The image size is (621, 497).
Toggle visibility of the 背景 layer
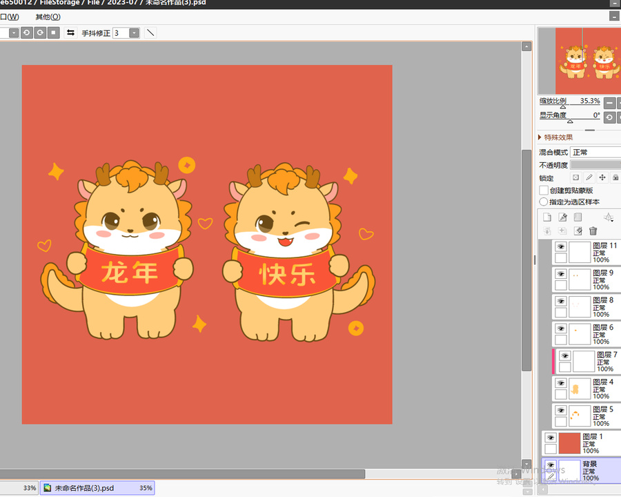click(551, 465)
